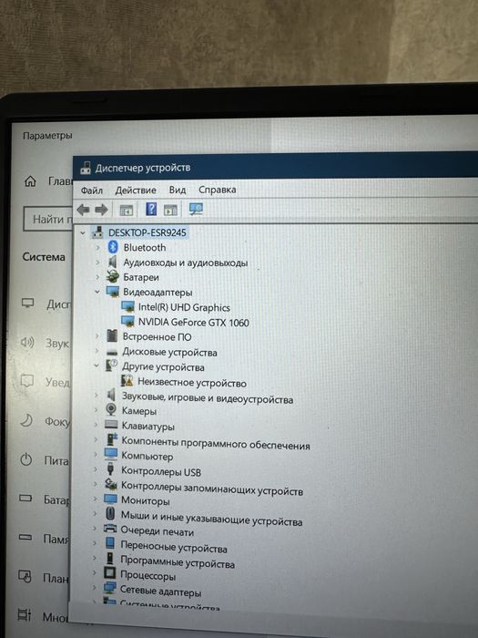
Task: Click the Bluetooth icon in the tree
Action: point(113,247)
